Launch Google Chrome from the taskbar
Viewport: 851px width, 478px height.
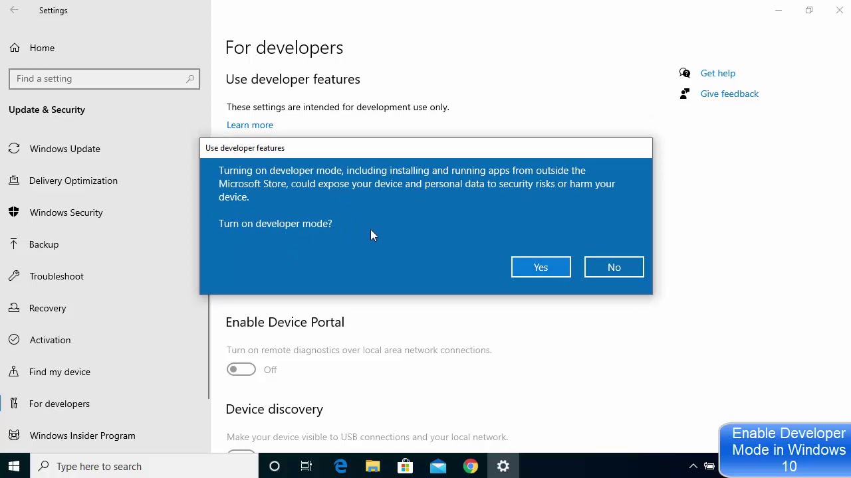[x=470, y=466]
